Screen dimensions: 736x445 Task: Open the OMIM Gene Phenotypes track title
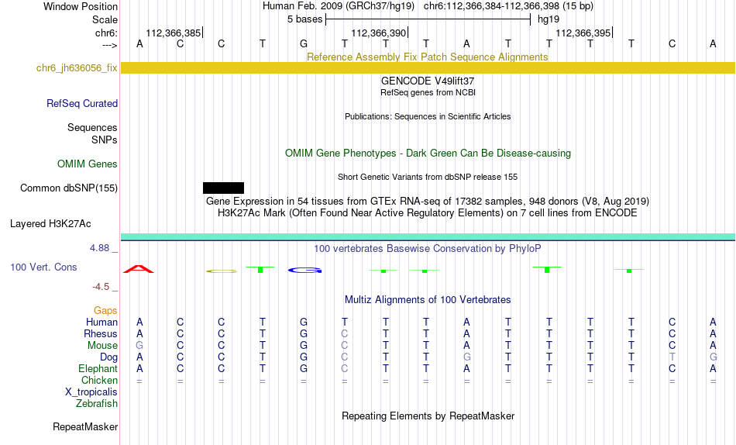coord(428,154)
